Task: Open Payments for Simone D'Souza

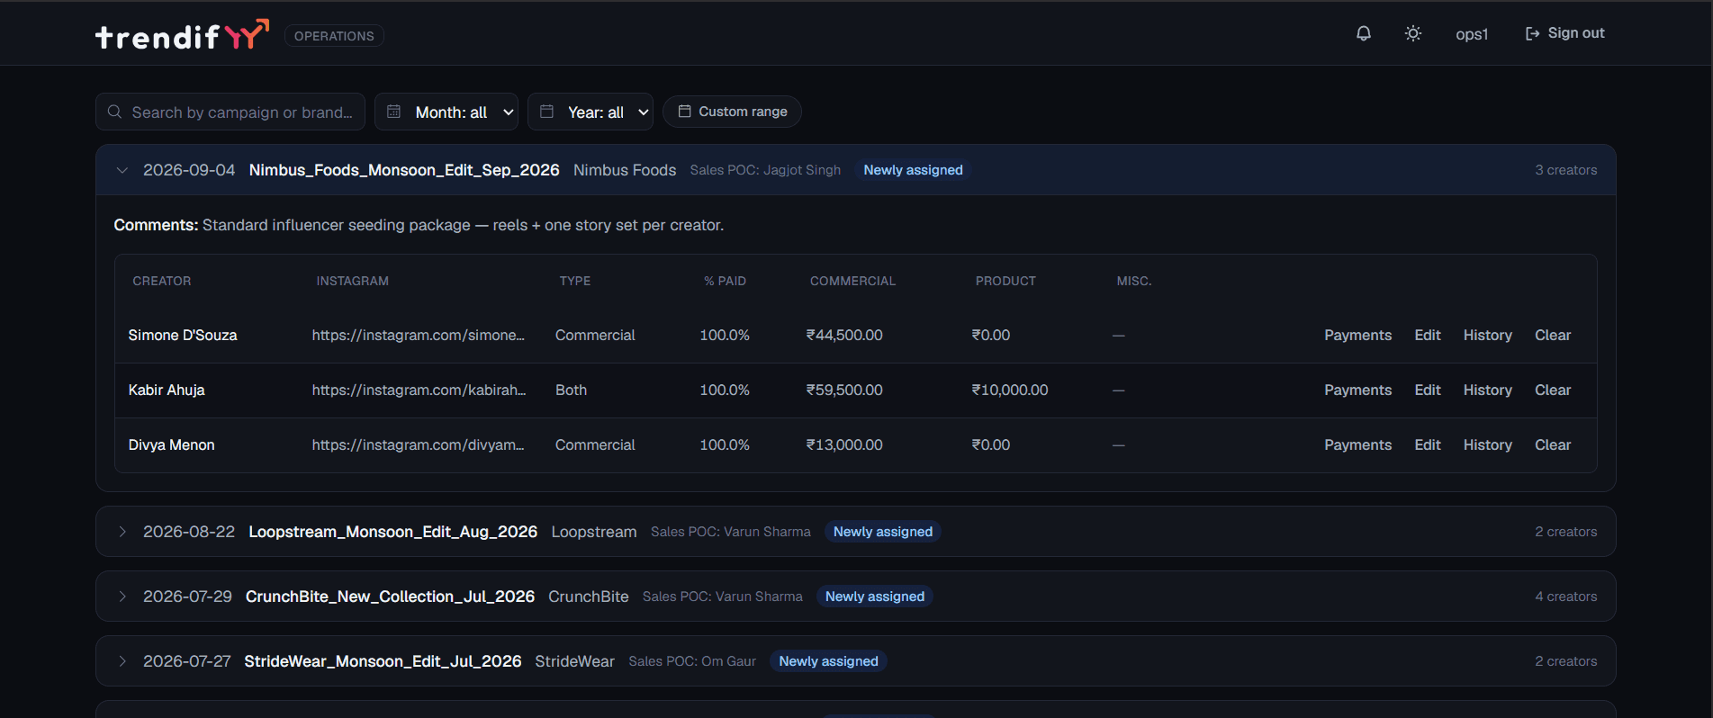Action: pos(1357,335)
